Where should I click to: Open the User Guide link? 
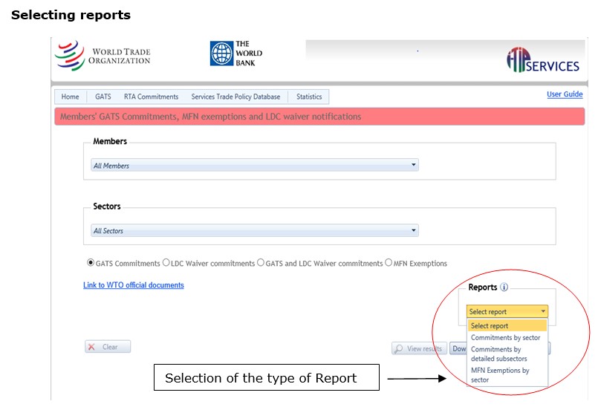coord(565,94)
